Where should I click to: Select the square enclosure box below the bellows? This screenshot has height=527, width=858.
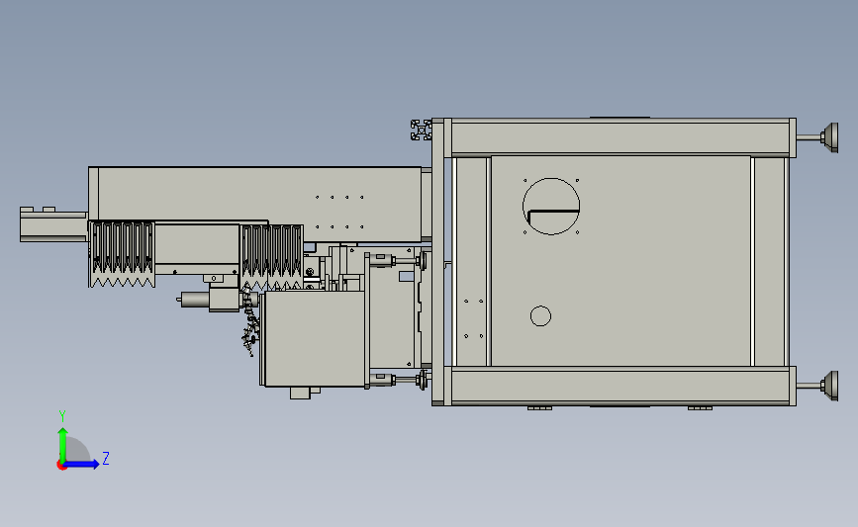[x=314, y=339]
